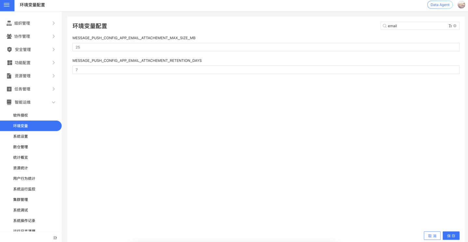The image size is (468, 242).
Task: Expand the 安全管理 chevron
Action: [54, 50]
